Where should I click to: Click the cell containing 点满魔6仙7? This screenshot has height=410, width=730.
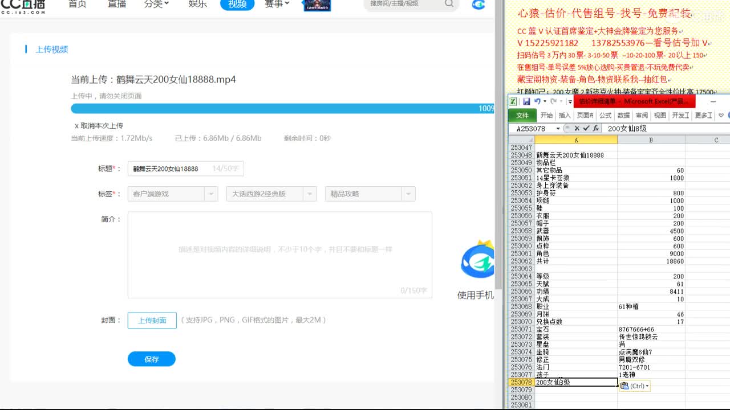point(651,352)
